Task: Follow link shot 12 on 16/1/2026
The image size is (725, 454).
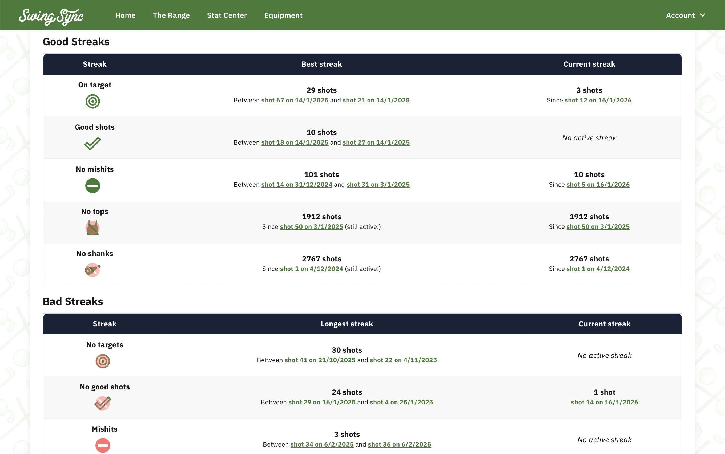Action: 598,100
